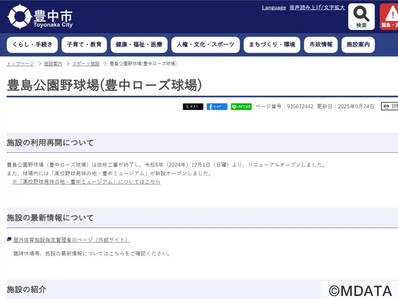Share the page via X post button
This screenshot has width=398, height=299.
click(x=193, y=107)
